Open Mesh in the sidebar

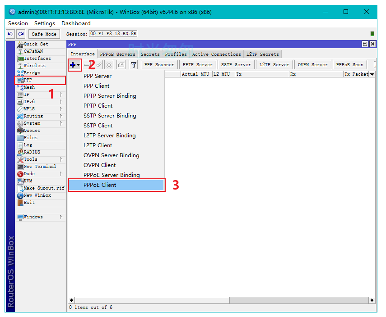tap(41, 87)
